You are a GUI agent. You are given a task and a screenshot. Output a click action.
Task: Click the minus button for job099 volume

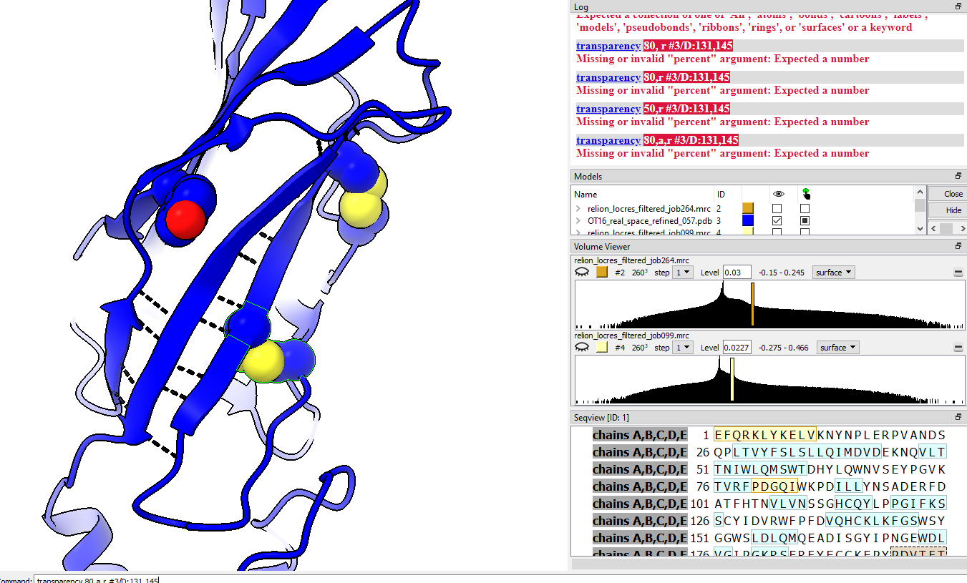[958, 348]
